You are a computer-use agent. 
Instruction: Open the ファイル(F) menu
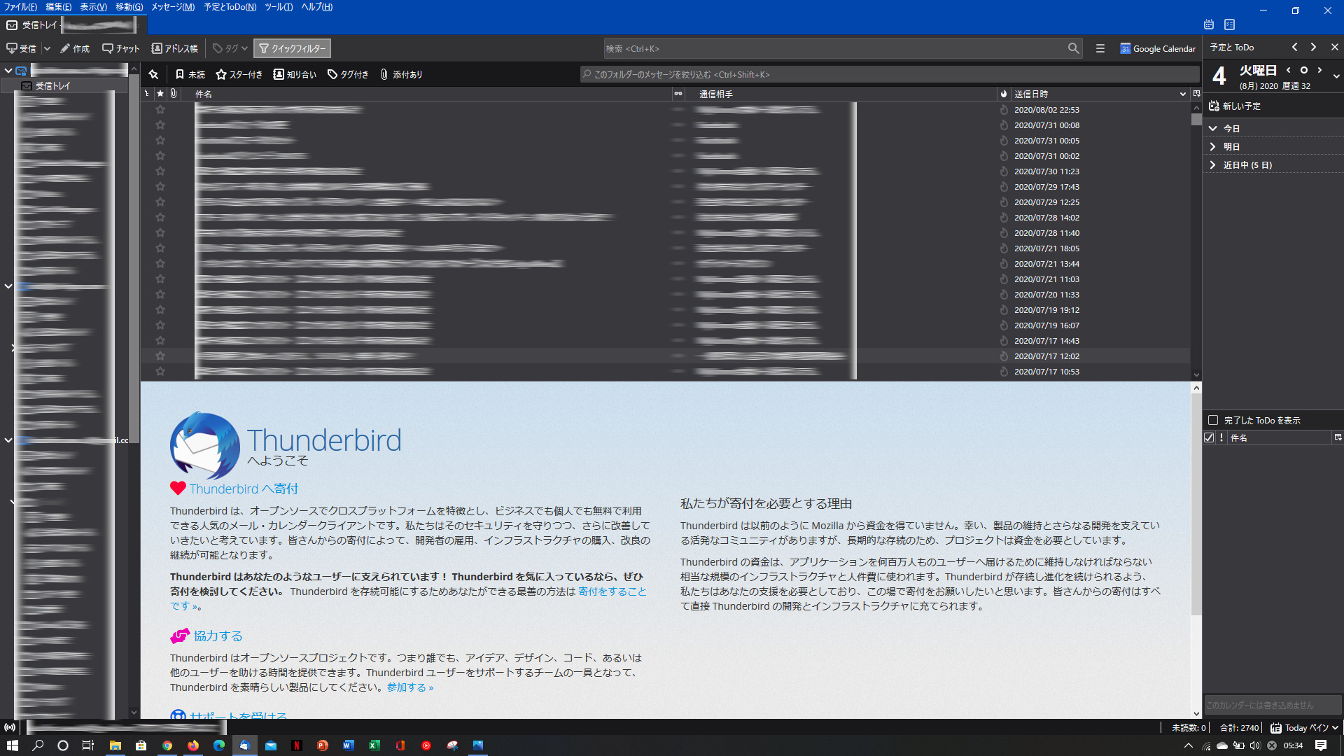pos(20,7)
